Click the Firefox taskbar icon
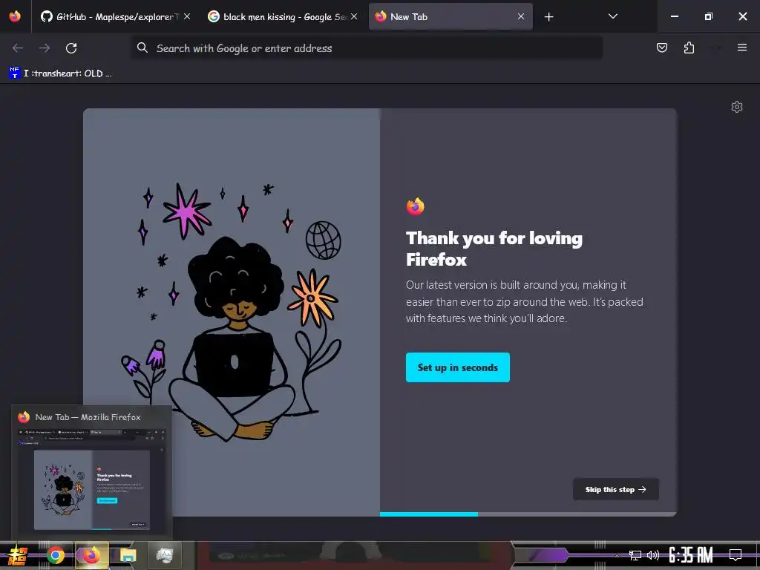The height and width of the screenshot is (570, 760). pyautogui.click(x=91, y=555)
